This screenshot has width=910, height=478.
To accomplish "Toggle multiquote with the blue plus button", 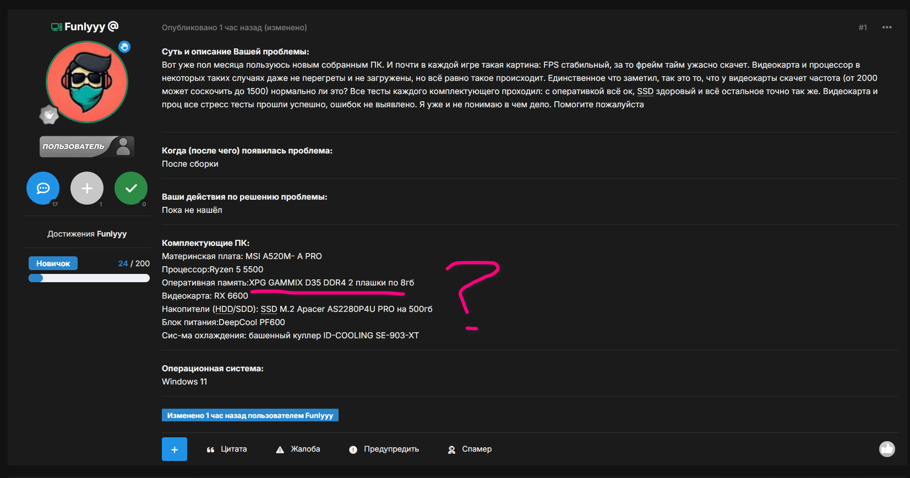I will [x=175, y=449].
